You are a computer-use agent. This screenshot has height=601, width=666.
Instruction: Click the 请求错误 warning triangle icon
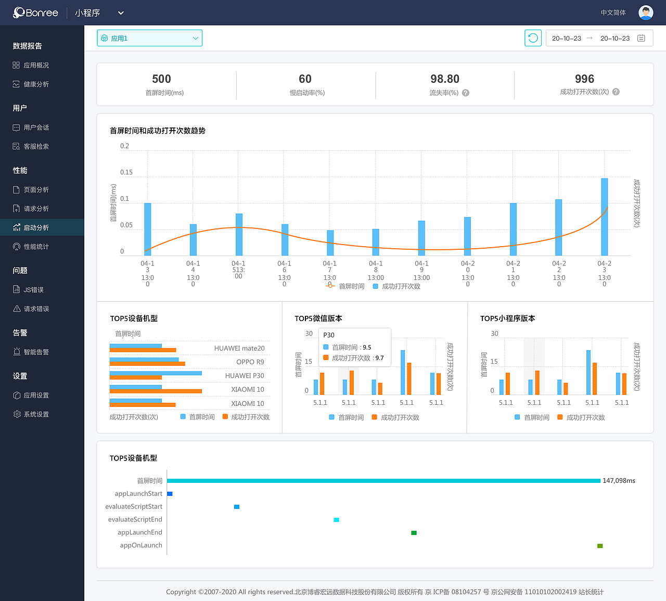[16, 309]
